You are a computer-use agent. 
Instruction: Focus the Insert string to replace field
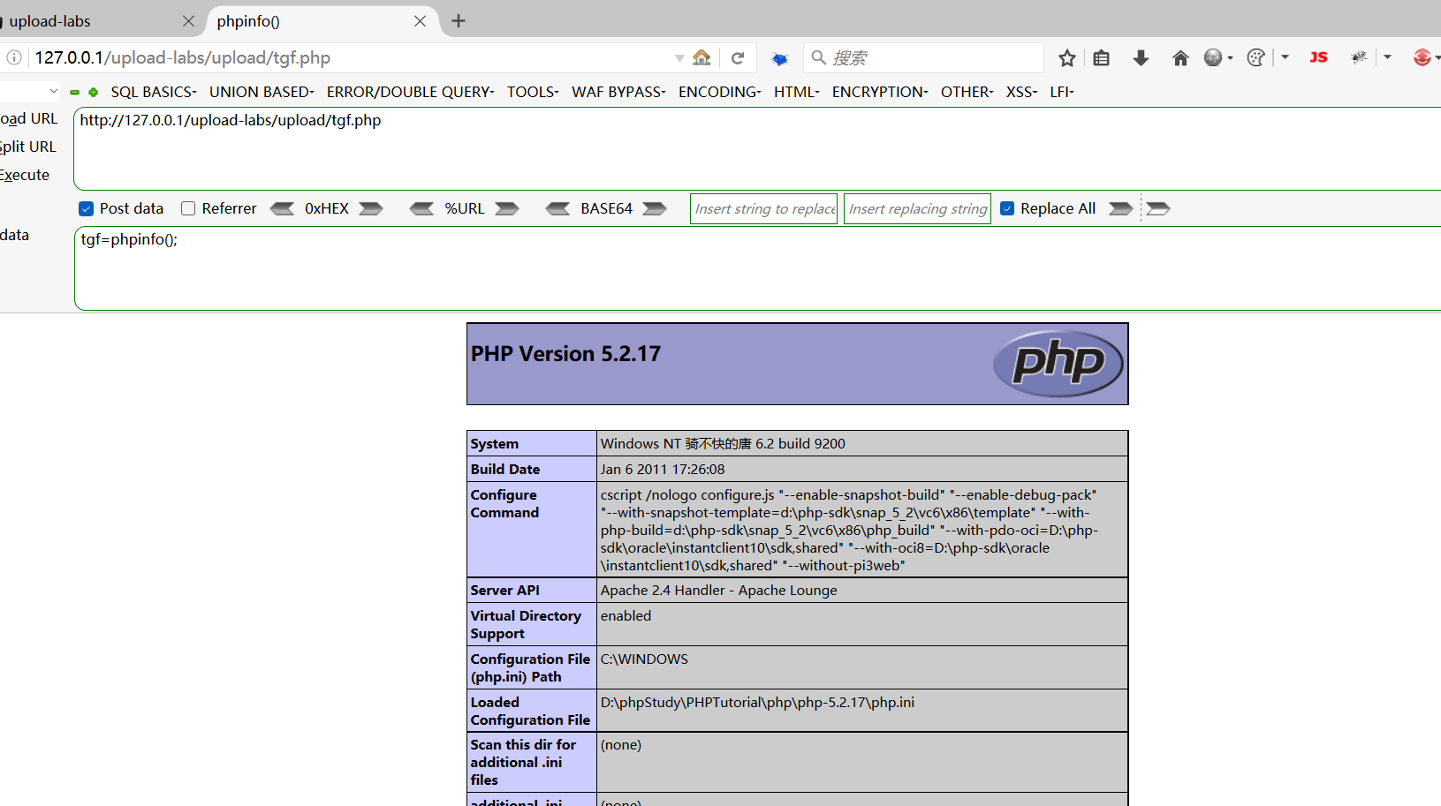click(x=763, y=208)
